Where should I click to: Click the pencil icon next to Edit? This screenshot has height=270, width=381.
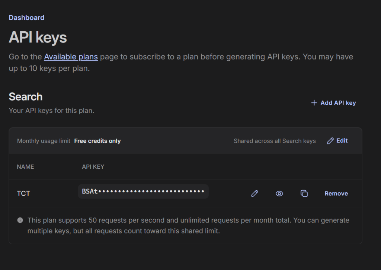[330, 141]
